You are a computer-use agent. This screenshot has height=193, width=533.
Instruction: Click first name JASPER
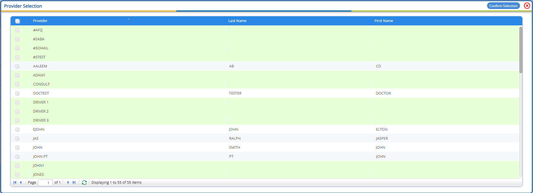(x=382, y=139)
